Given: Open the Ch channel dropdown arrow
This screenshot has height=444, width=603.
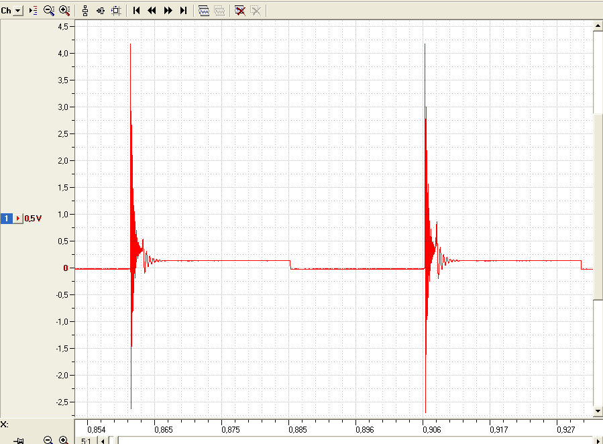Looking at the screenshot, I should tap(18, 11).
